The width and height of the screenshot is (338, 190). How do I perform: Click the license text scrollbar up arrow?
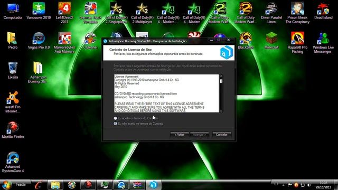point(221,76)
